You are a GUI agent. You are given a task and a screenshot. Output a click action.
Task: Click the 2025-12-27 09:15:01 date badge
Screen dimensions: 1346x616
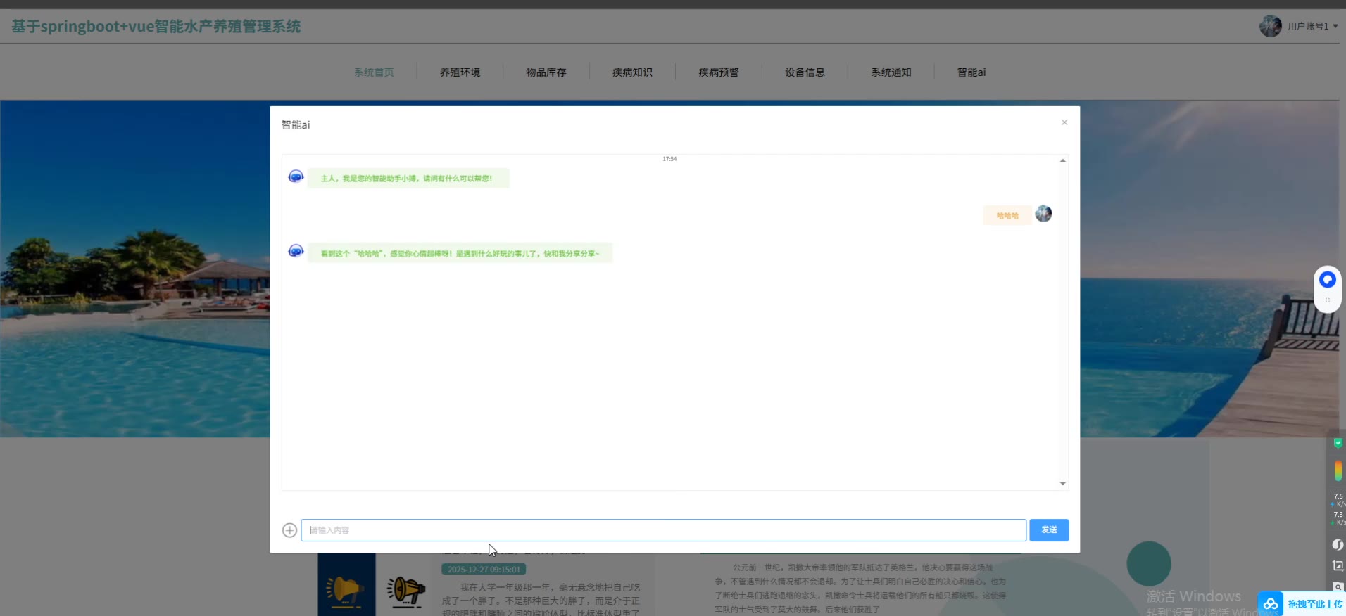tap(484, 570)
